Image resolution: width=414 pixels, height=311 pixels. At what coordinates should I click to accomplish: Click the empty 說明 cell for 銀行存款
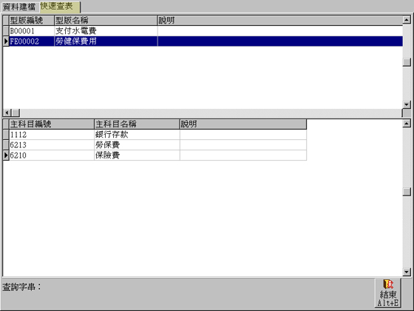tap(243, 135)
